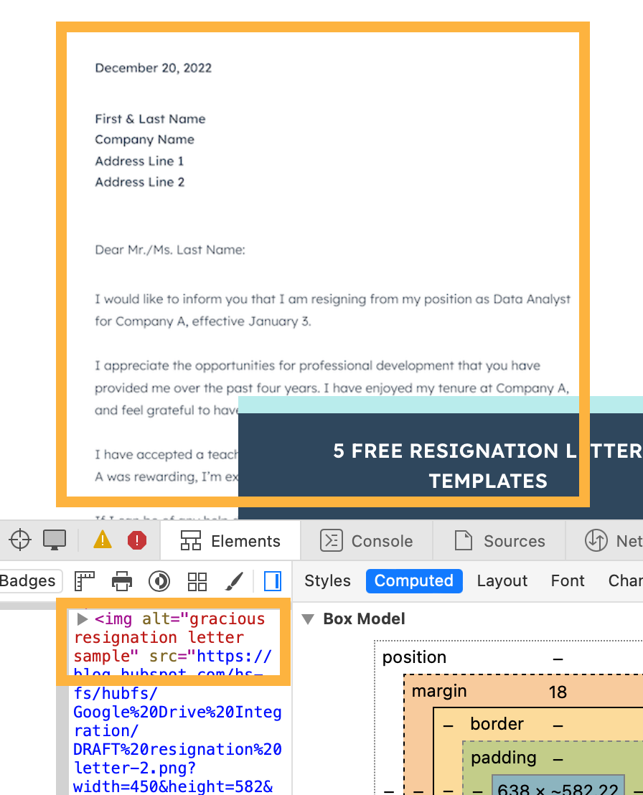This screenshot has height=795, width=643.
Task: Toggle the rulers icon in the toolbar
Action: coord(85,581)
